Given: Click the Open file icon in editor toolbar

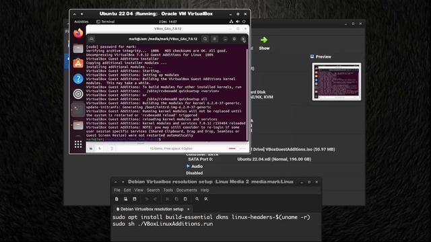Looking at the screenshot, I should click(126, 199).
